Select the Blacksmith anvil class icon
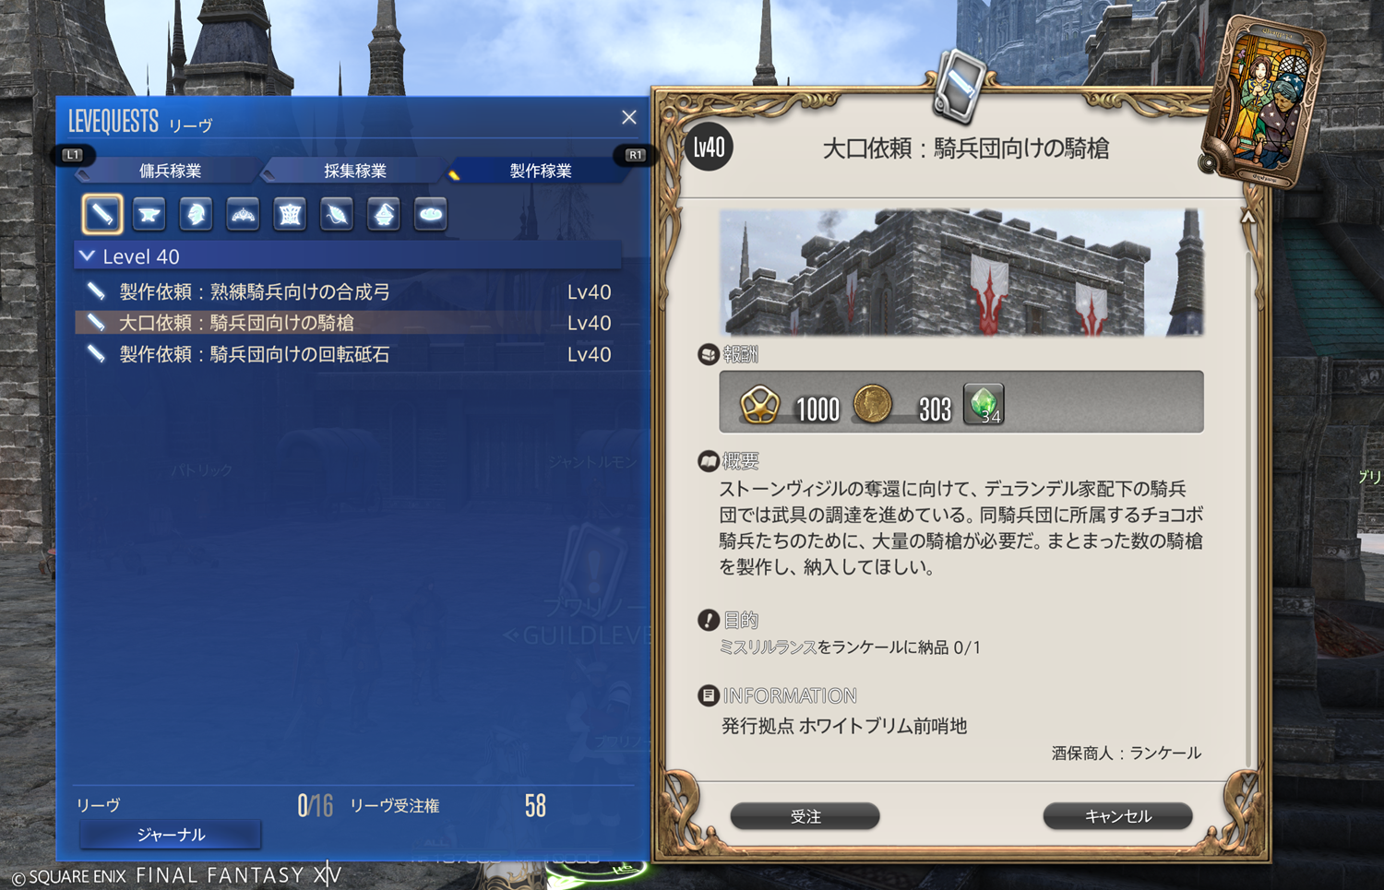The image size is (1384, 890). 149,214
